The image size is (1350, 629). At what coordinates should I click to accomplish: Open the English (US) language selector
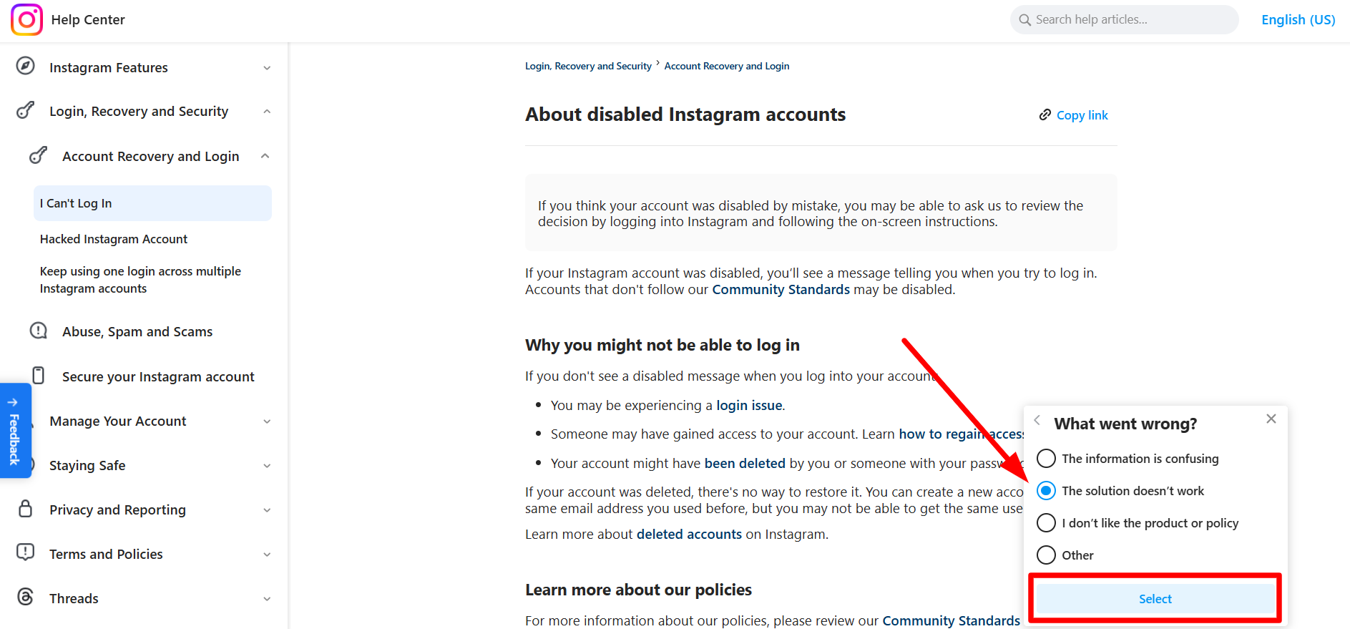(1298, 20)
